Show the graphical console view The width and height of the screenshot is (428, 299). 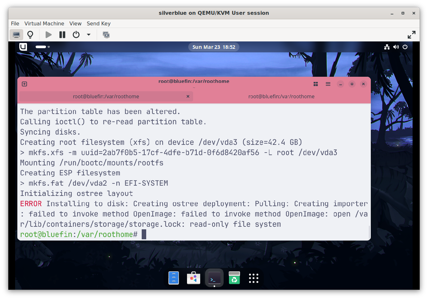16,35
